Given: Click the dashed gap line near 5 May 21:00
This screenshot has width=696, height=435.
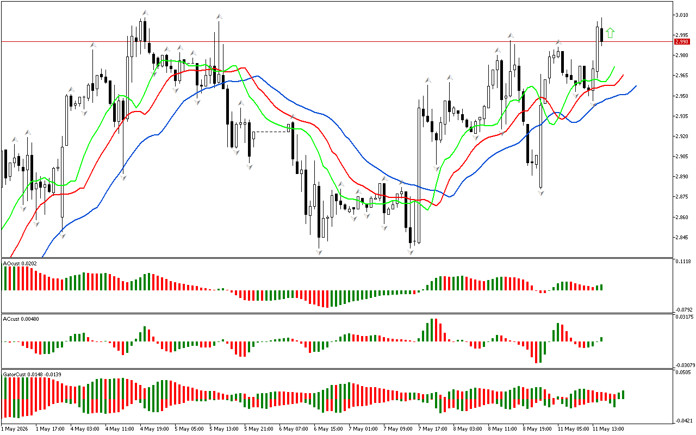Looking at the screenshot, I should [x=271, y=132].
